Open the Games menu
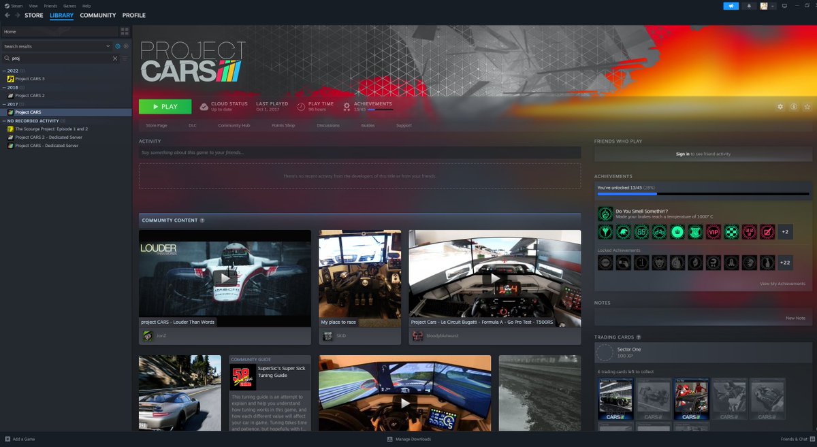This screenshot has height=447, width=817. point(69,5)
